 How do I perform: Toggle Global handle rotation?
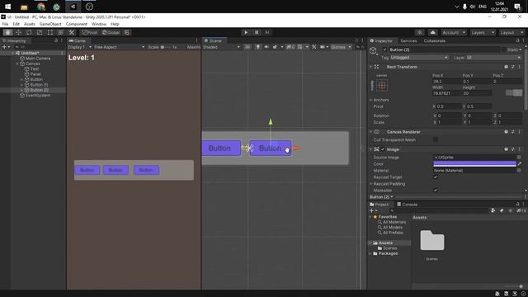(111, 32)
